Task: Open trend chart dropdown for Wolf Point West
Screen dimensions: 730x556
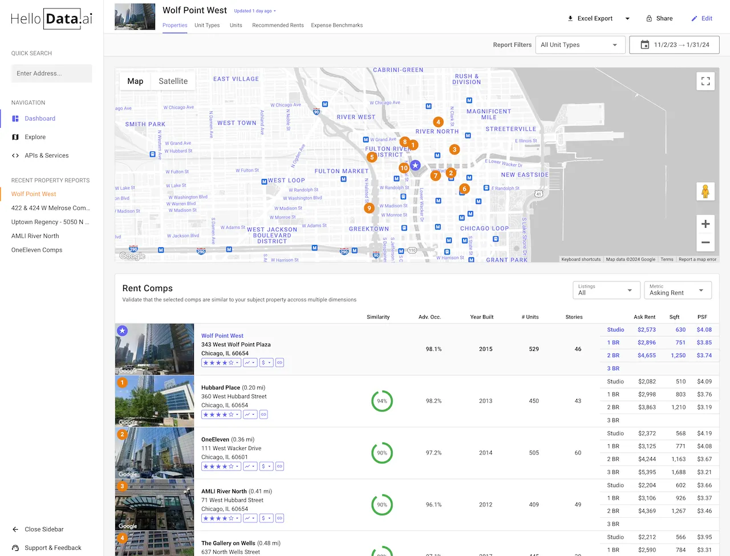Action: point(250,362)
